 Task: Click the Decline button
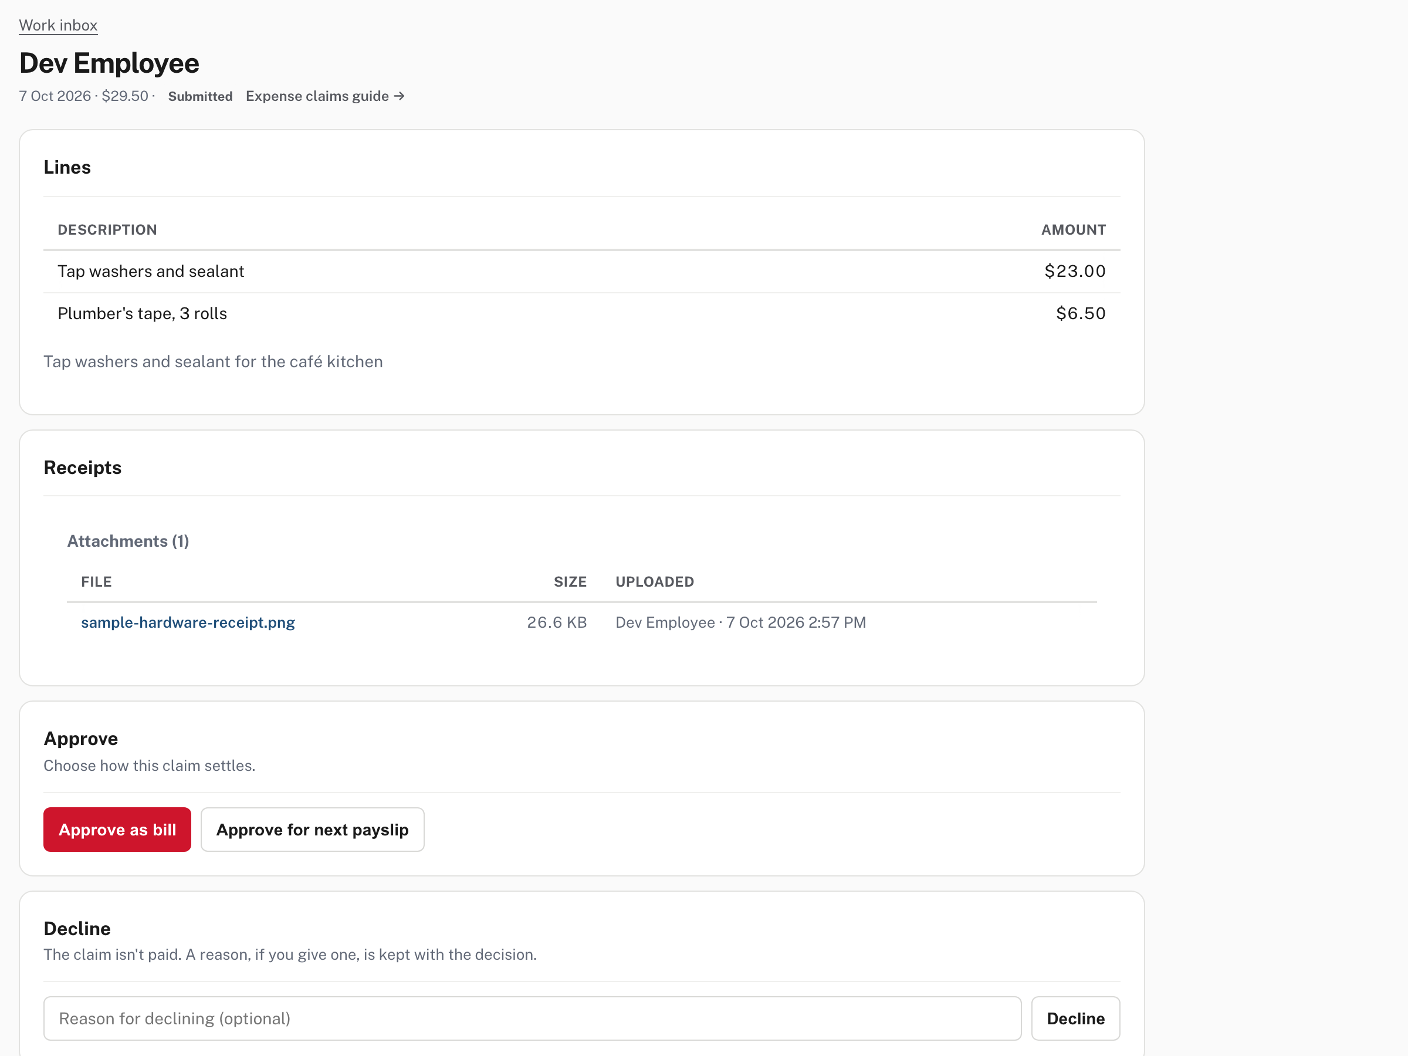click(1076, 1018)
